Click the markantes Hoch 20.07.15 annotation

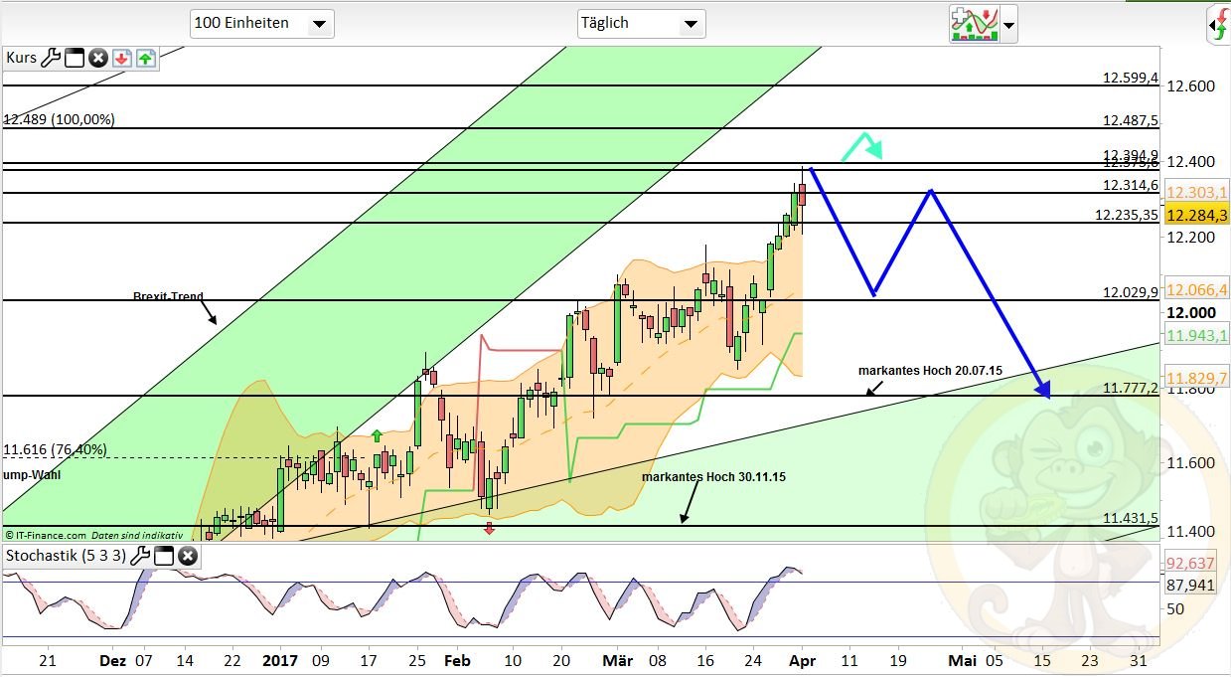(931, 369)
